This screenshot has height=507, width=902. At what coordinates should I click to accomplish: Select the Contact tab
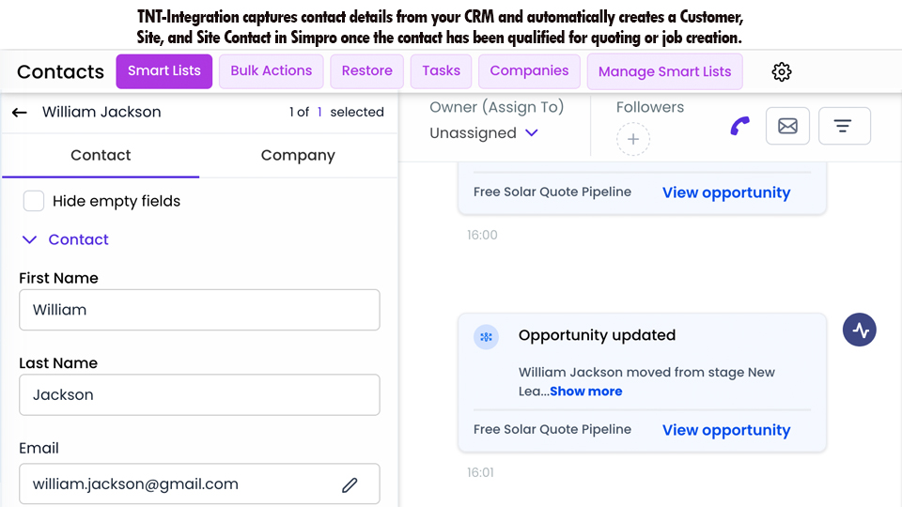[x=101, y=156]
